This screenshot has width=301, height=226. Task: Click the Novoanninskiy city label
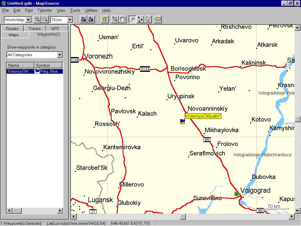208,109
